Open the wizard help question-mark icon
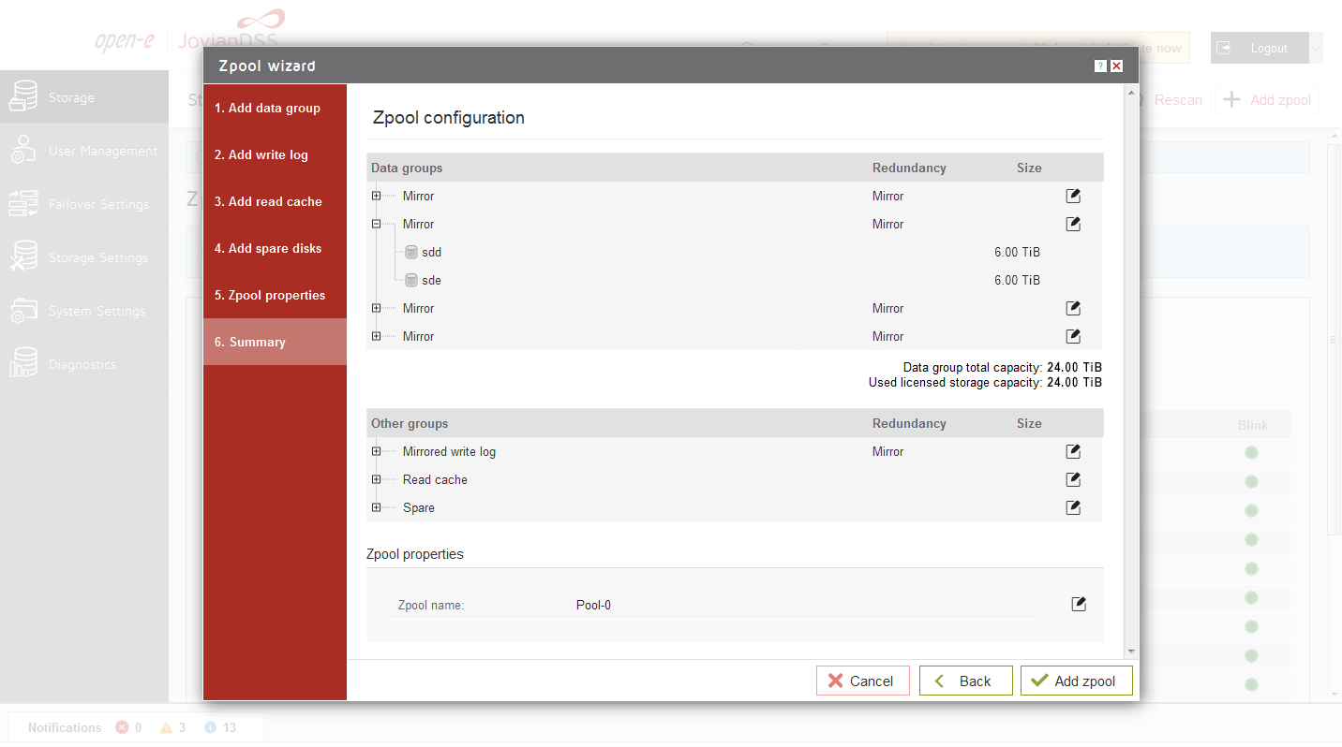This screenshot has height=747, width=1342. tap(1100, 66)
